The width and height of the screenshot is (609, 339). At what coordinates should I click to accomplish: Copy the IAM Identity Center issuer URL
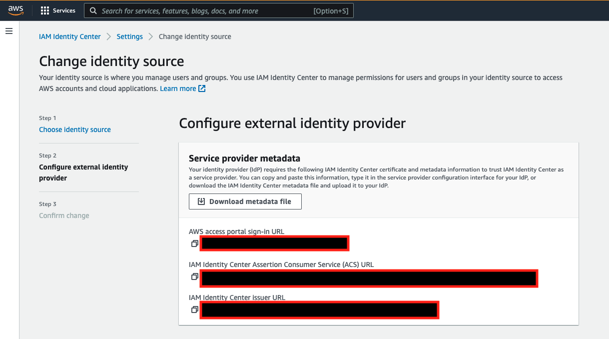(x=195, y=309)
